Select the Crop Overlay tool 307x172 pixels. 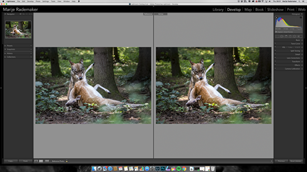pyautogui.click(x=277, y=36)
